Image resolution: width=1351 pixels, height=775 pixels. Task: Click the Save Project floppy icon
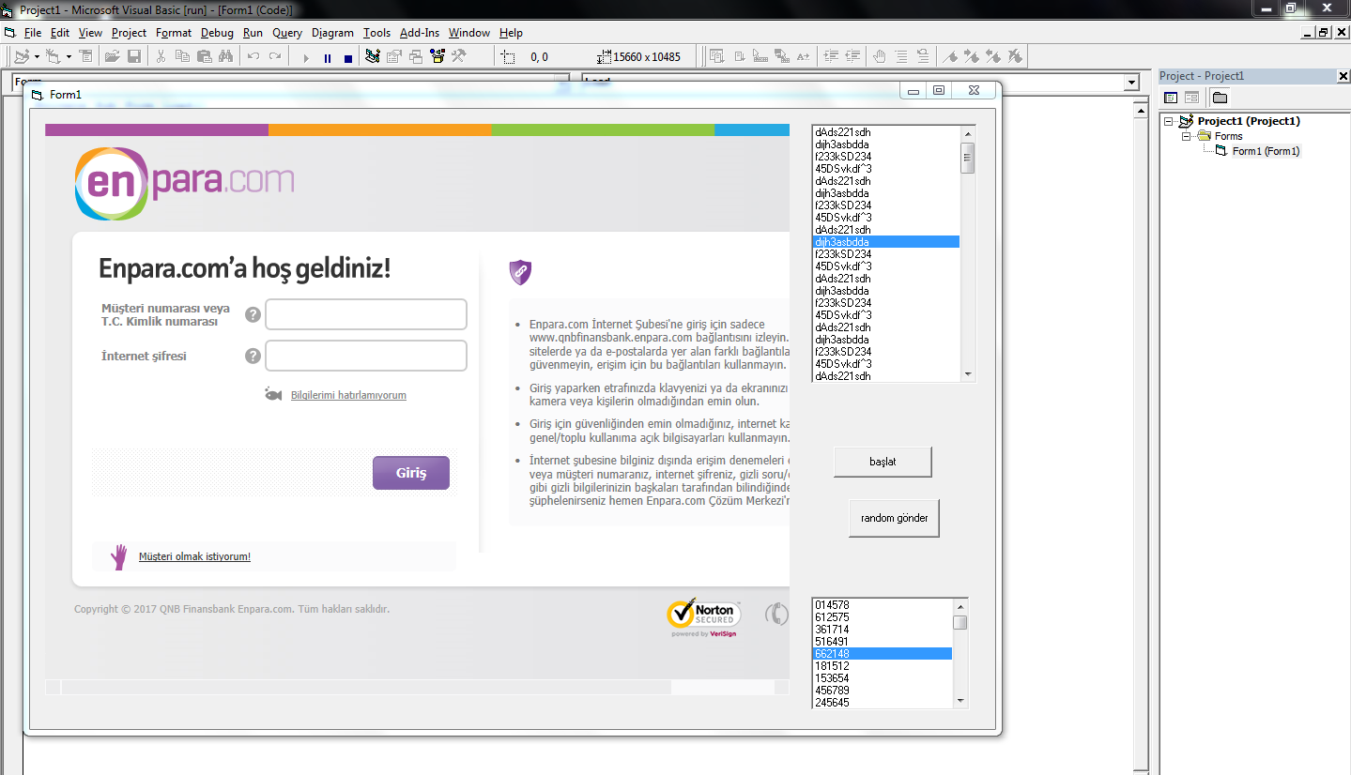click(134, 56)
